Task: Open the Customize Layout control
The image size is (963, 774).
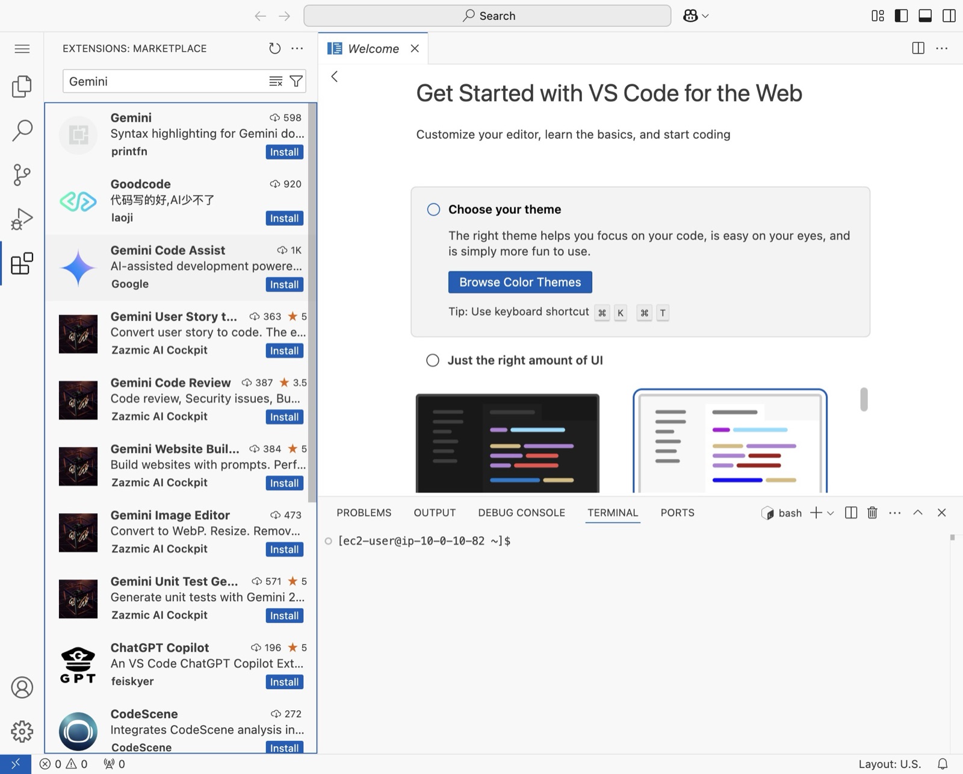Action: [x=878, y=16]
